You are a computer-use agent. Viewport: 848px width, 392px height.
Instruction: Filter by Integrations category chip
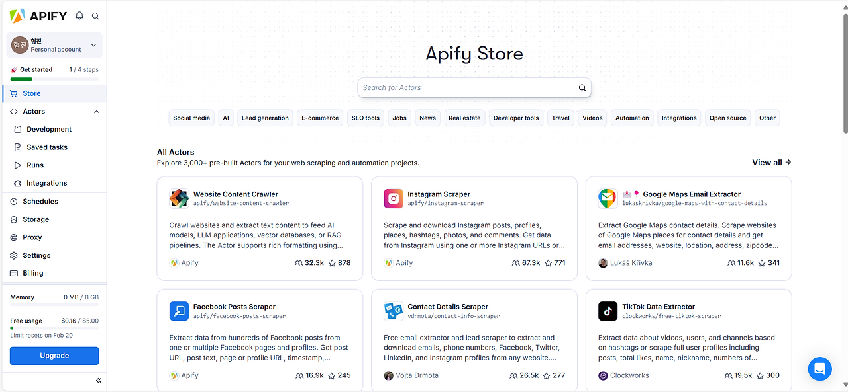click(x=679, y=118)
